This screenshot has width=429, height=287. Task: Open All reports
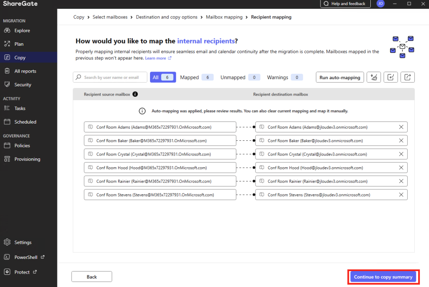[x=25, y=71]
